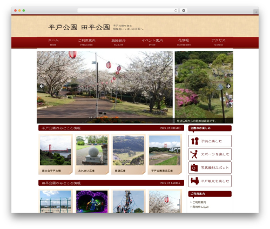Screen dimensions: 270x229
Task: Click the ふれあい広場 stone sphere thumbnail
Action: pos(92,154)
